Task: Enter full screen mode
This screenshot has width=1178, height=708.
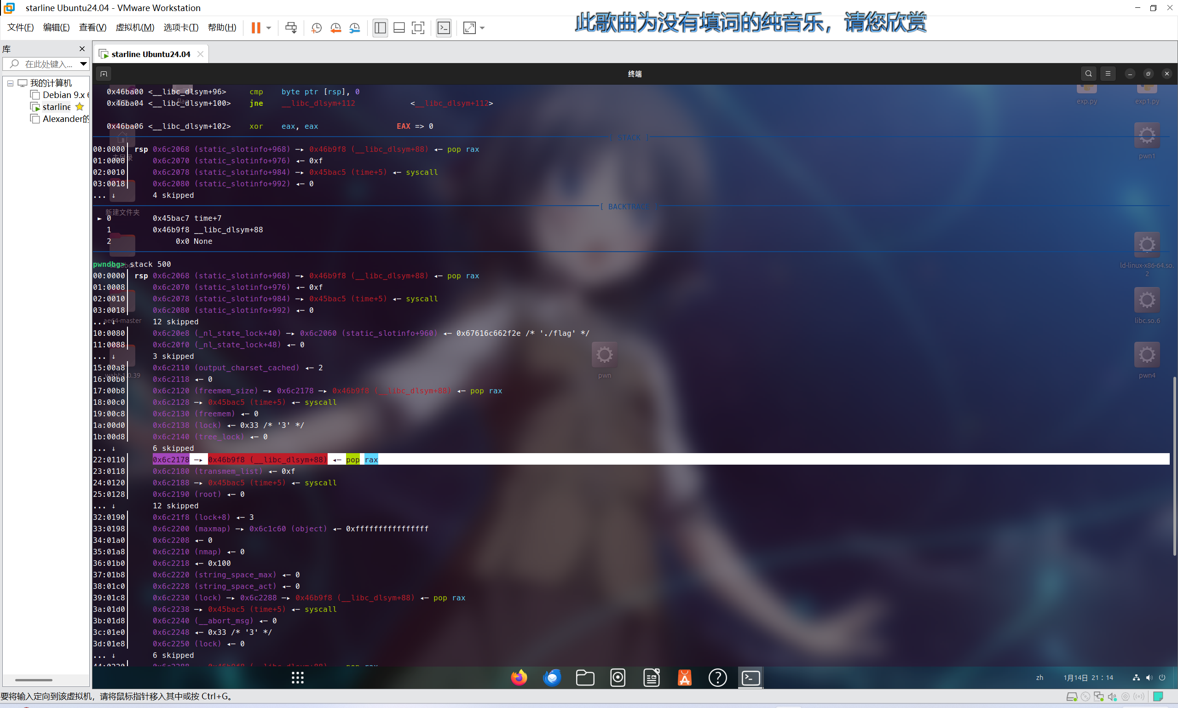Action: [418, 28]
